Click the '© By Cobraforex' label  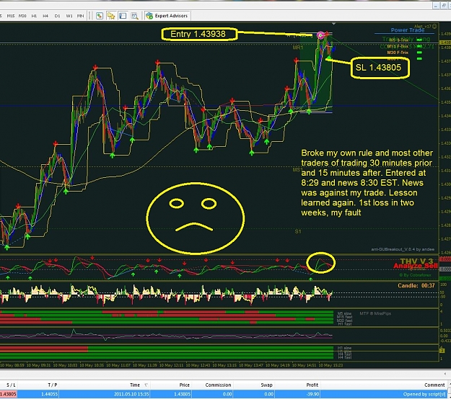click(x=415, y=275)
